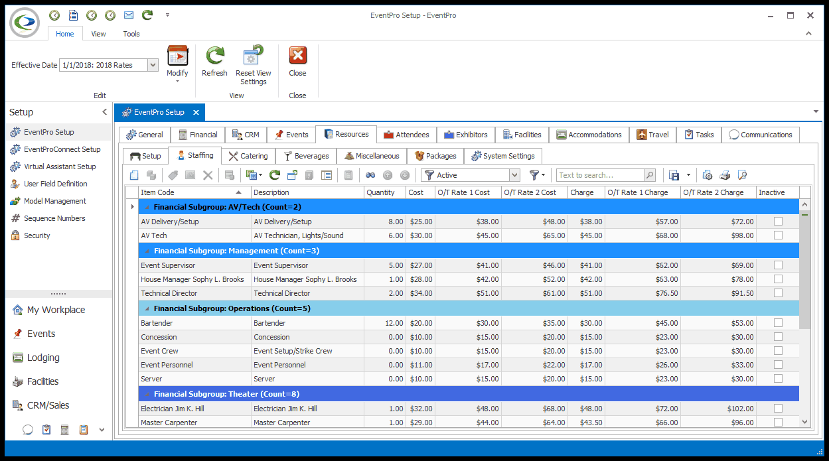The width and height of the screenshot is (829, 461).
Task: Collapse the Theater financial subgroup
Action: 147,394
